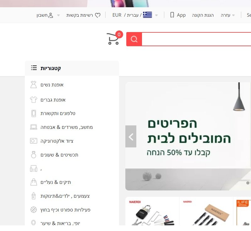251x231 pixels.
Task: Open תיקים & נעליים category link
Action: tap(56, 182)
